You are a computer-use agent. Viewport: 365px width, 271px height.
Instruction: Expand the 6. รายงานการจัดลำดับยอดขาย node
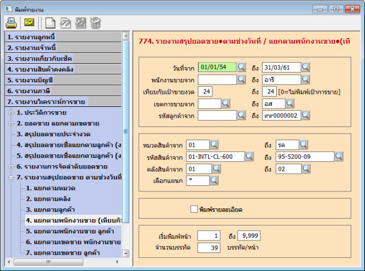point(11,167)
